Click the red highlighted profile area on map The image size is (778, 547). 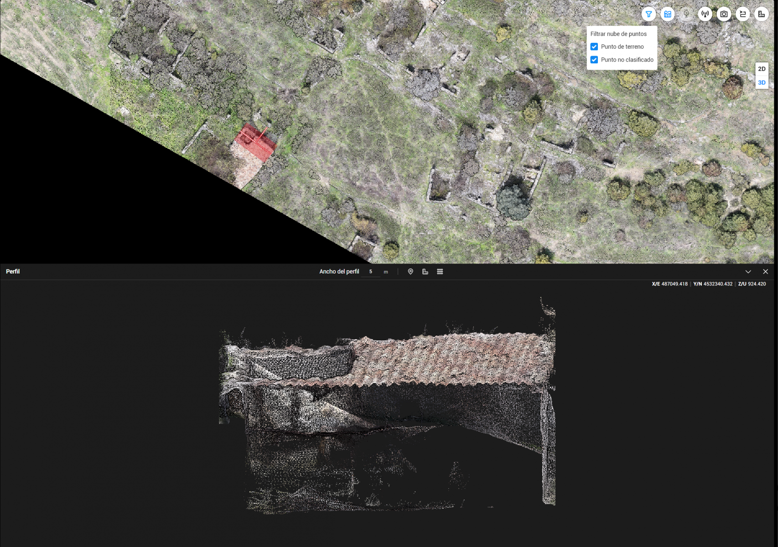click(x=255, y=141)
